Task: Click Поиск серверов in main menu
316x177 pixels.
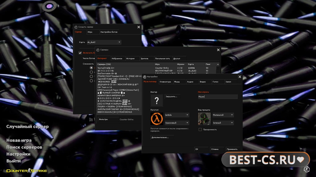Action: [x=24, y=147]
